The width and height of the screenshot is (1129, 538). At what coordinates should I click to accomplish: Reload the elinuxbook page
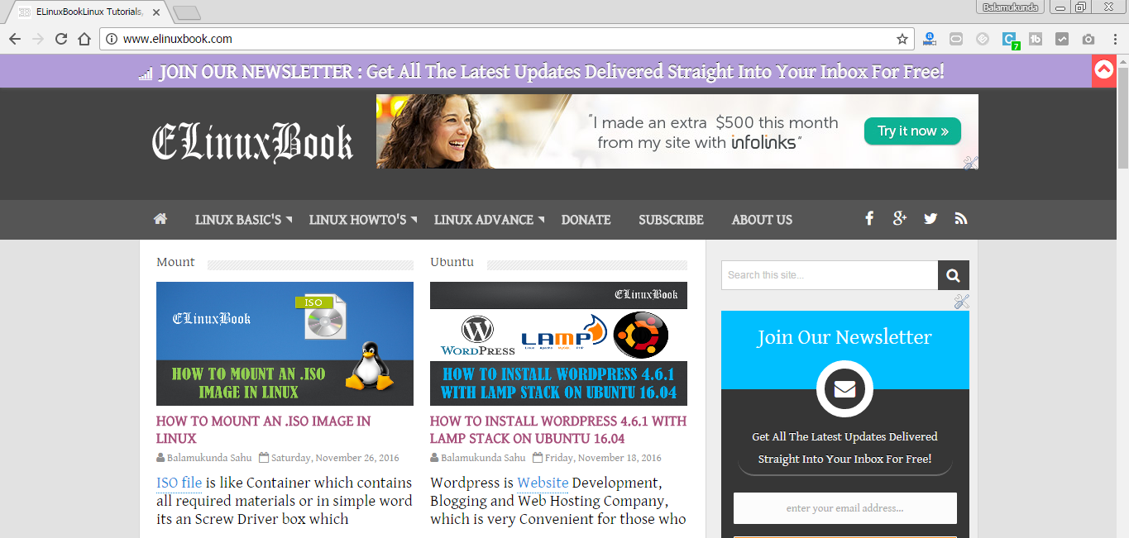61,39
